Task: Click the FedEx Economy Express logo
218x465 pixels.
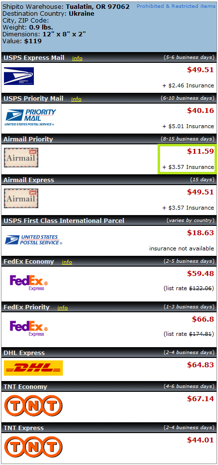Action: pyautogui.click(x=29, y=282)
